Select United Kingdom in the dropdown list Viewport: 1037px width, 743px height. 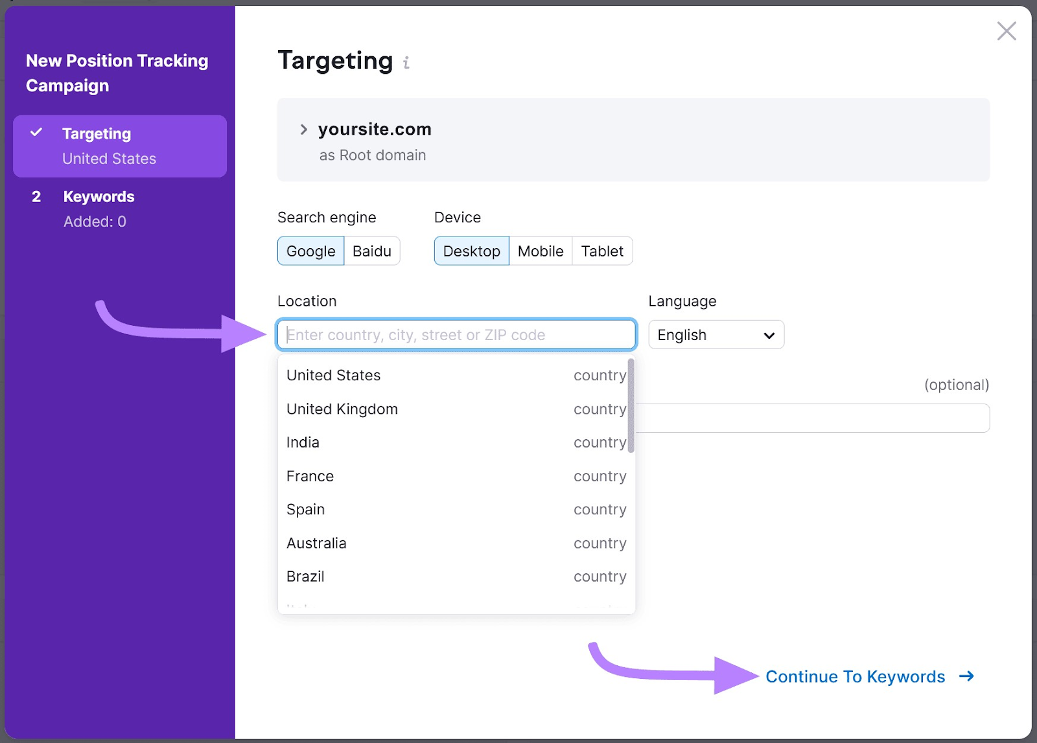342,409
